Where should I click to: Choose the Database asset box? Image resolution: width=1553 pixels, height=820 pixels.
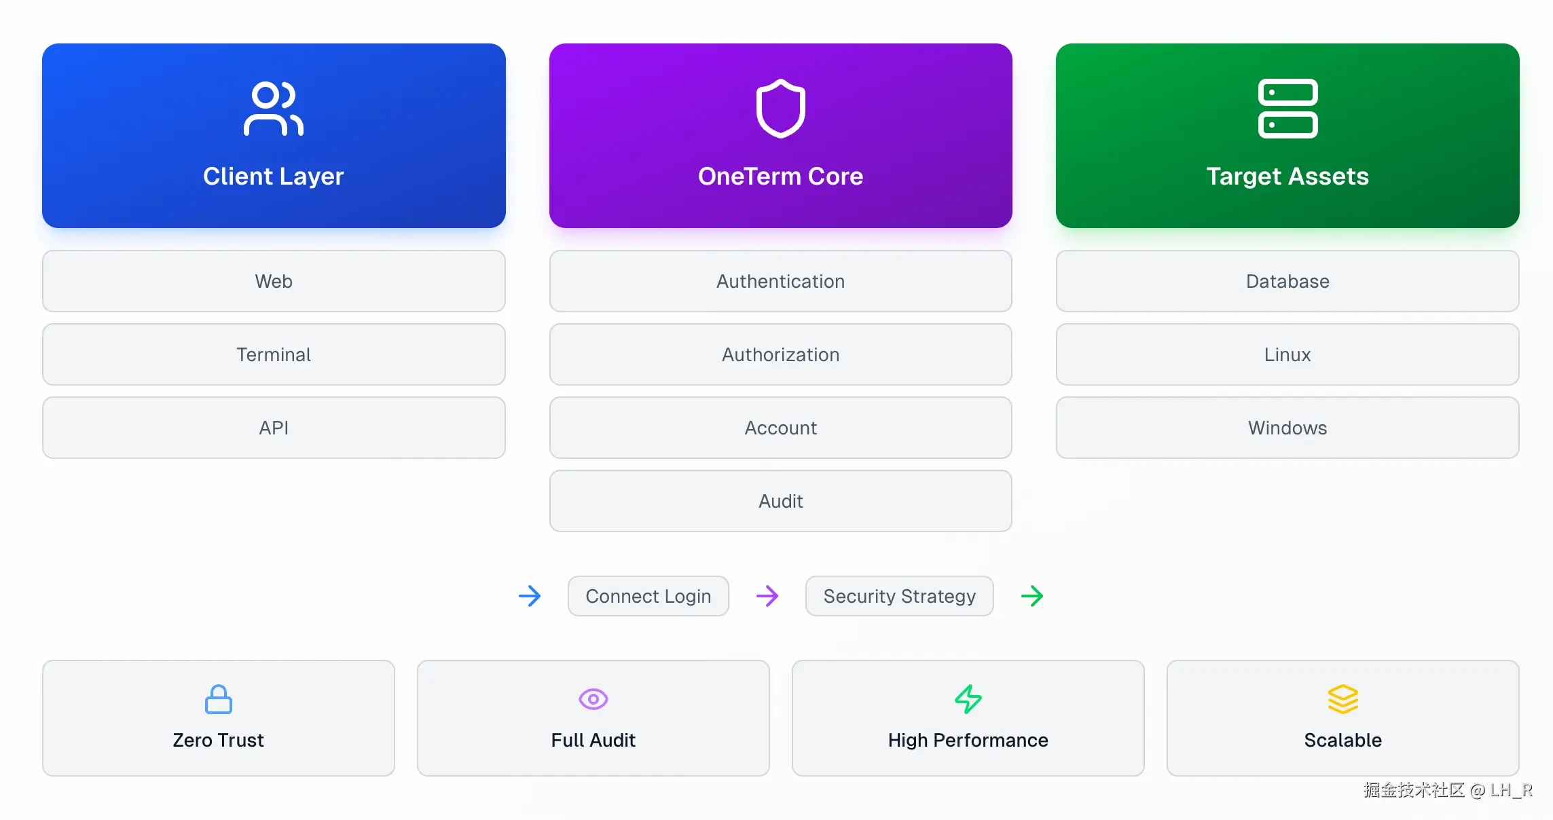[1287, 281]
